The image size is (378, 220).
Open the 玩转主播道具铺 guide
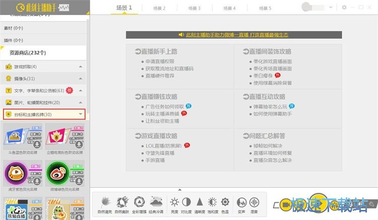pos(162,114)
